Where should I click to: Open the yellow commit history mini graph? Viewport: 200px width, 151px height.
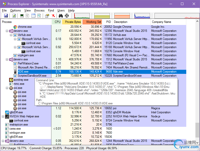click(x=102, y=16)
